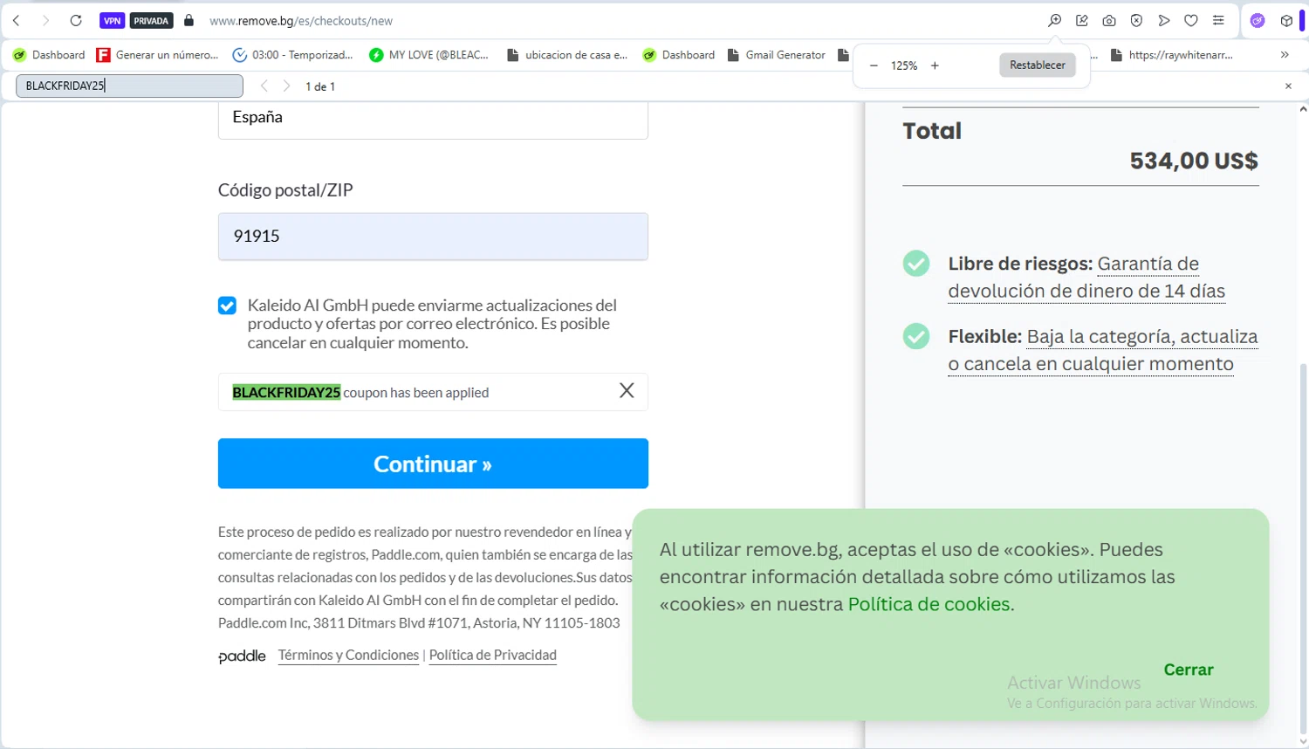Click the address bar URL

coord(301,21)
